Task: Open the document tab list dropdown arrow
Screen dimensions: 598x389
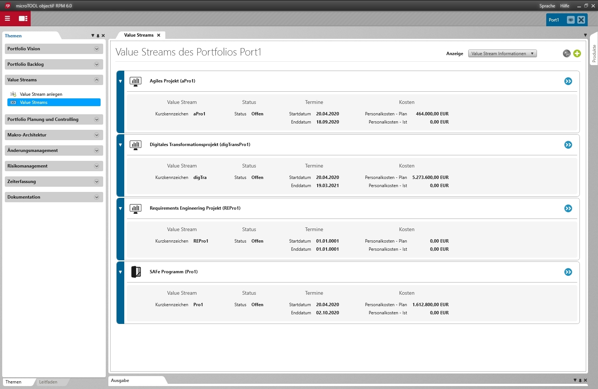Action: coord(585,35)
